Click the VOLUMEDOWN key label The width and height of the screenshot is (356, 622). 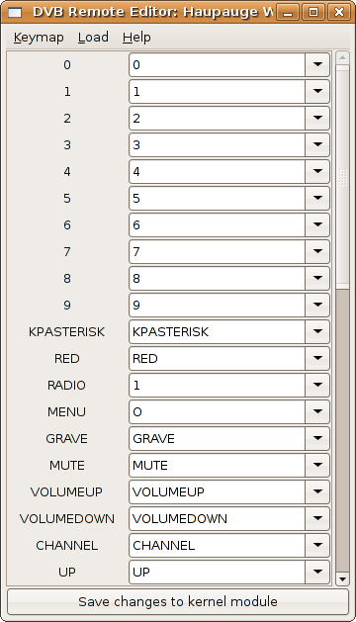[x=67, y=518]
